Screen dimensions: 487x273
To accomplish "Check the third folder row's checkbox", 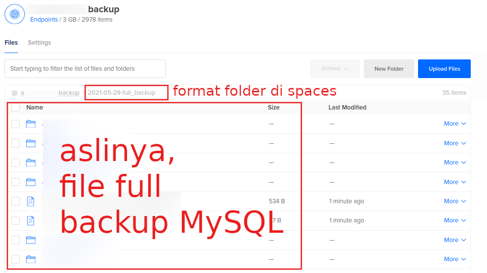I will click(16, 163).
